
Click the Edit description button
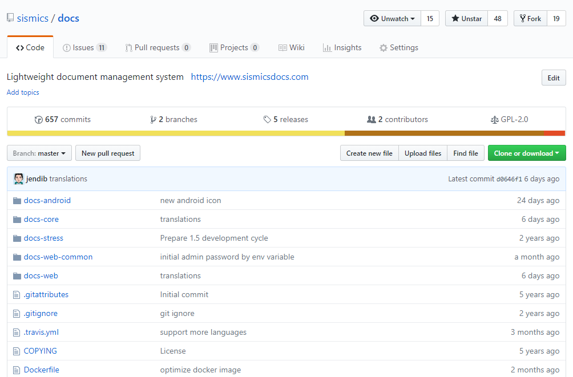(x=554, y=78)
